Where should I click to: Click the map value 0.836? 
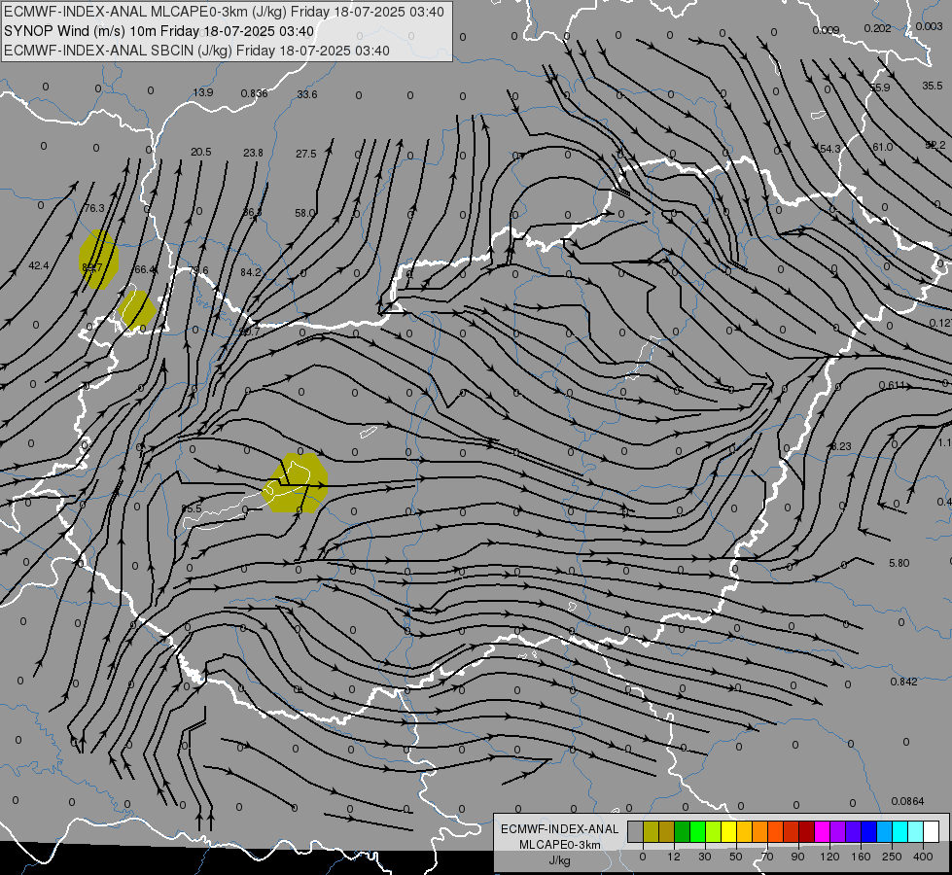tap(255, 93)
